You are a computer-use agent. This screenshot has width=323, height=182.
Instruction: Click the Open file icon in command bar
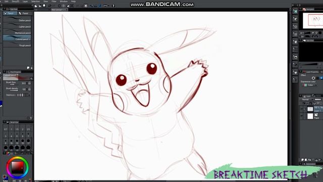[x=40, y=6]
